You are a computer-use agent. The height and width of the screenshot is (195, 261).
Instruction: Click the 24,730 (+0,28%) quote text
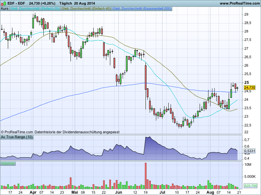tap(42, 3)
